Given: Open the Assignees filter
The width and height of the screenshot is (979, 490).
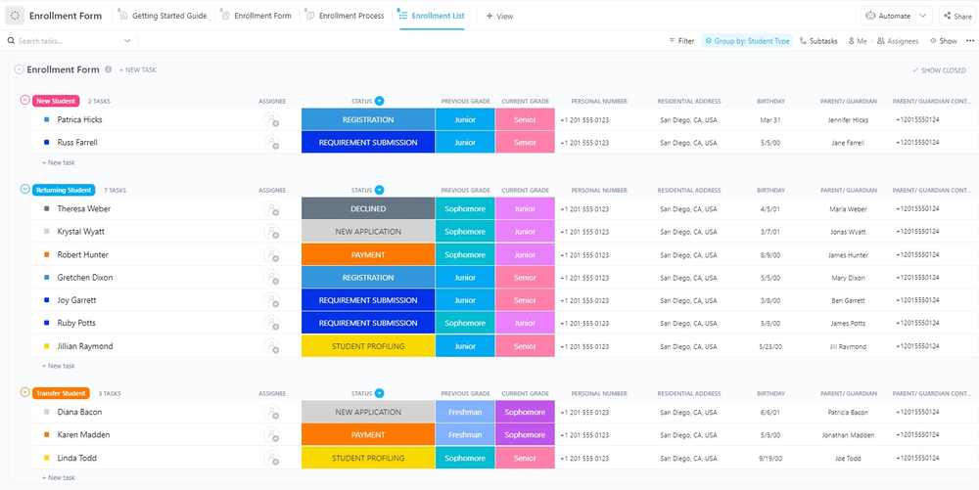Looking at the screenshot, I should pyautogui.click(x=881, y=41).
